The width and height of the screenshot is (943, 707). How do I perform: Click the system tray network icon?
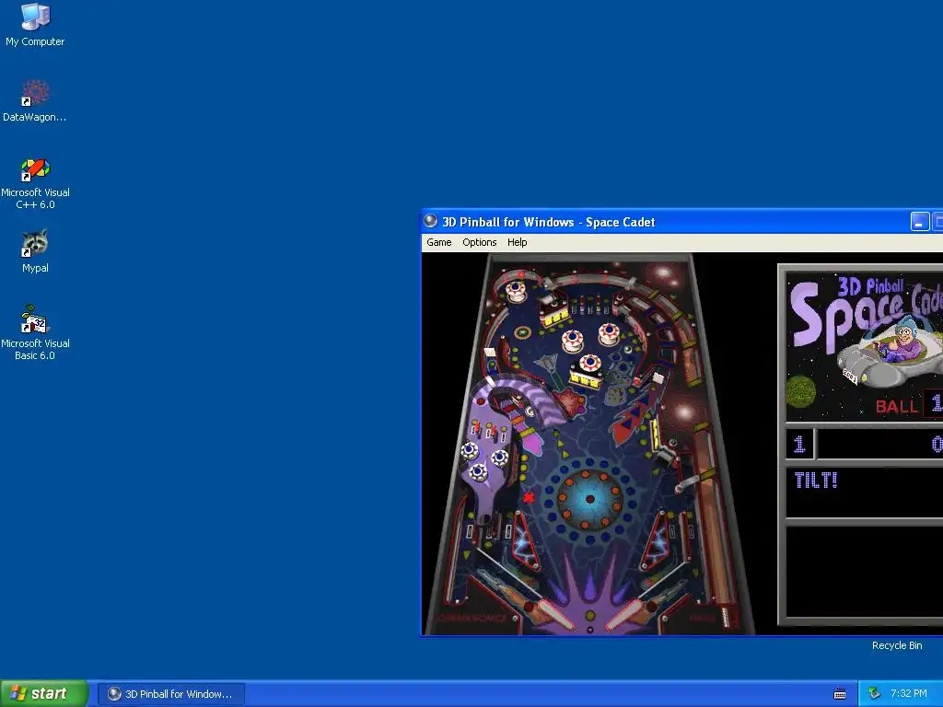coord(875,693)
